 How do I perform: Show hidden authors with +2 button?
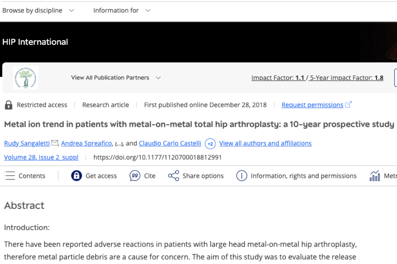(x=210, y=144)
